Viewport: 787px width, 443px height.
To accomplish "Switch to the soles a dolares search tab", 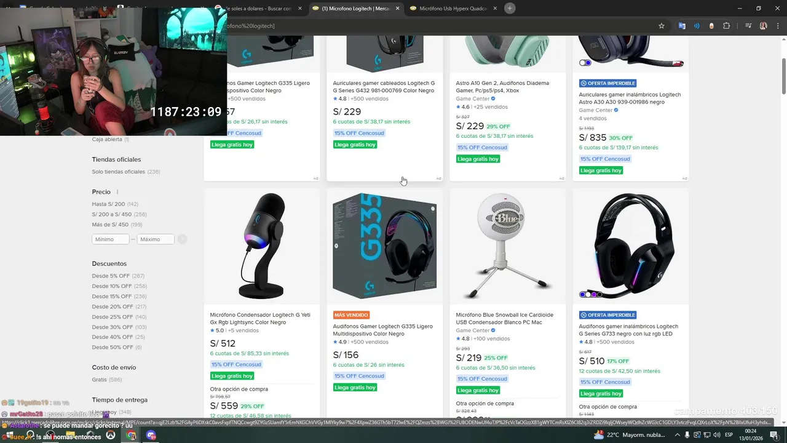I will (x=258, y=9).
